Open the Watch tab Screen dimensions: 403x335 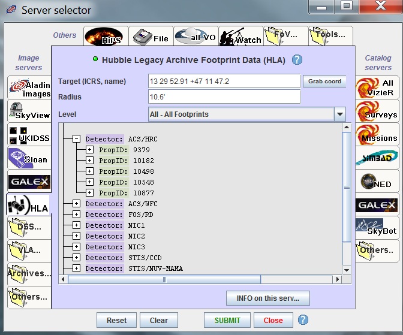point(241,36)
